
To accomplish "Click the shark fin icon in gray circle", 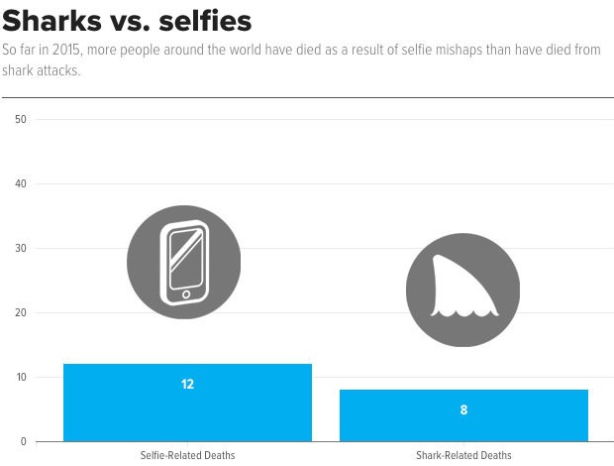I will tap(462, 291).
